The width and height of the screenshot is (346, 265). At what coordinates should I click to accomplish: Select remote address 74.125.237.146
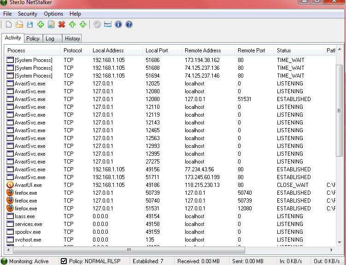pyautogui.click(x=202, y=76)
